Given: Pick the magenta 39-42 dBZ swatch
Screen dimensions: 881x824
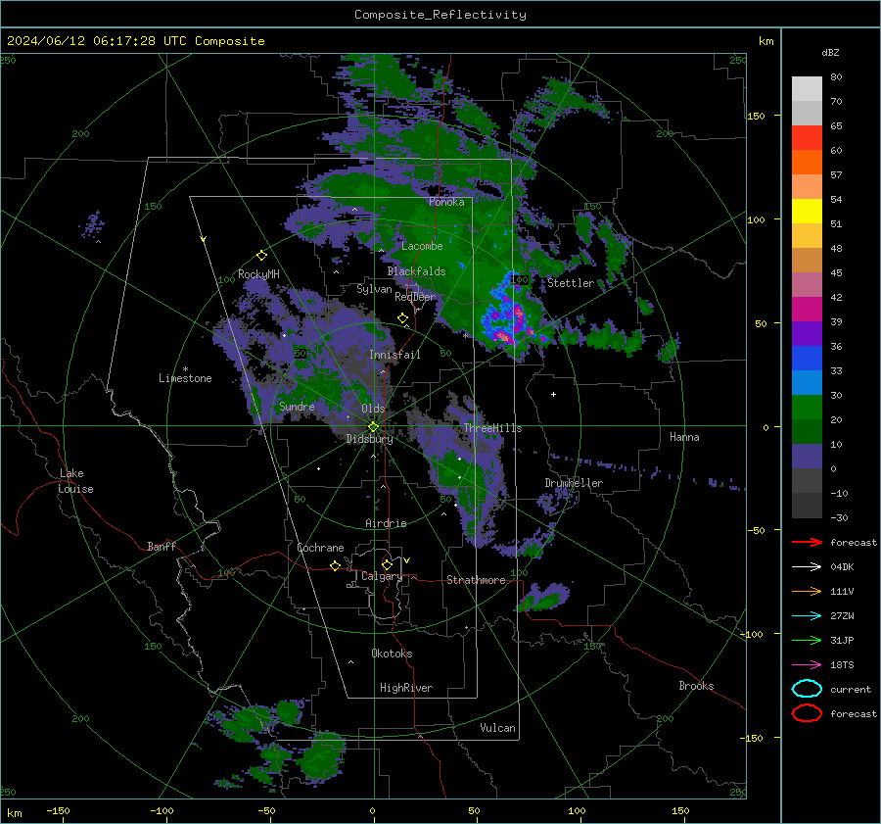Looking at the screenshot, I should pyautogui.click(x=807, y=310).
